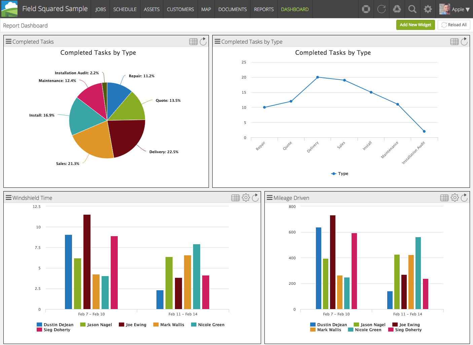The width and height of the screenshot is (473, 345).
Task: Toggle Sieg Doherty in Windshield Time legend
Action: [54, 330]
